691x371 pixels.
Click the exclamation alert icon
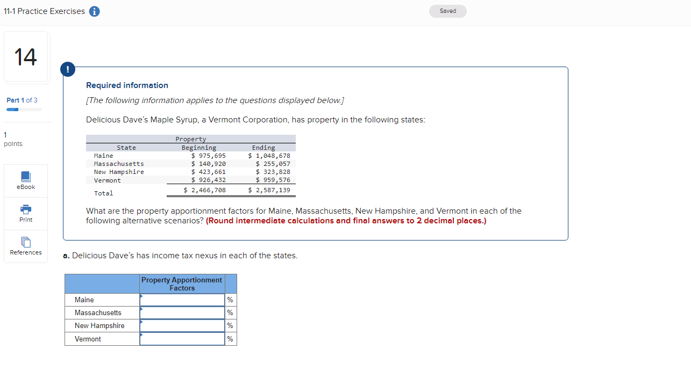[x=67, y=69]
